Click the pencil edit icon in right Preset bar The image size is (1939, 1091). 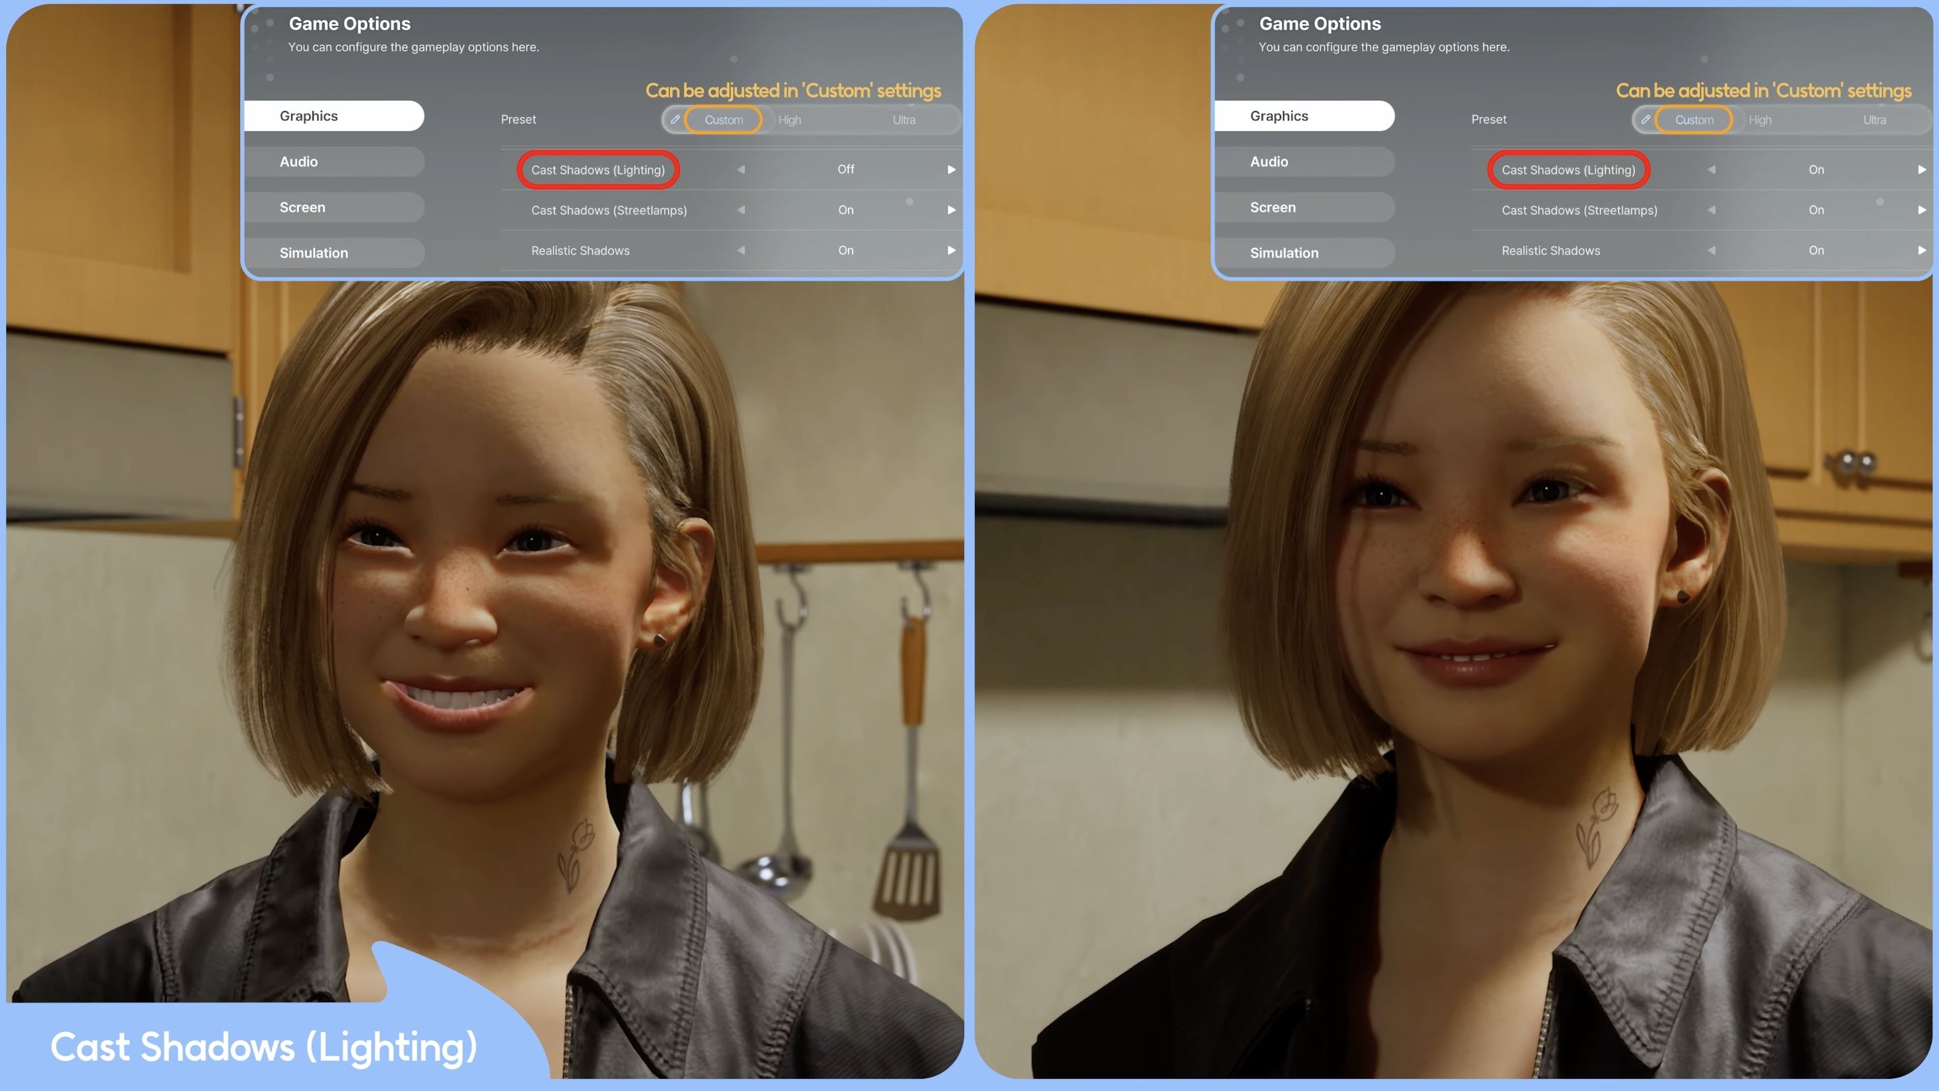tap(1646, 120)
